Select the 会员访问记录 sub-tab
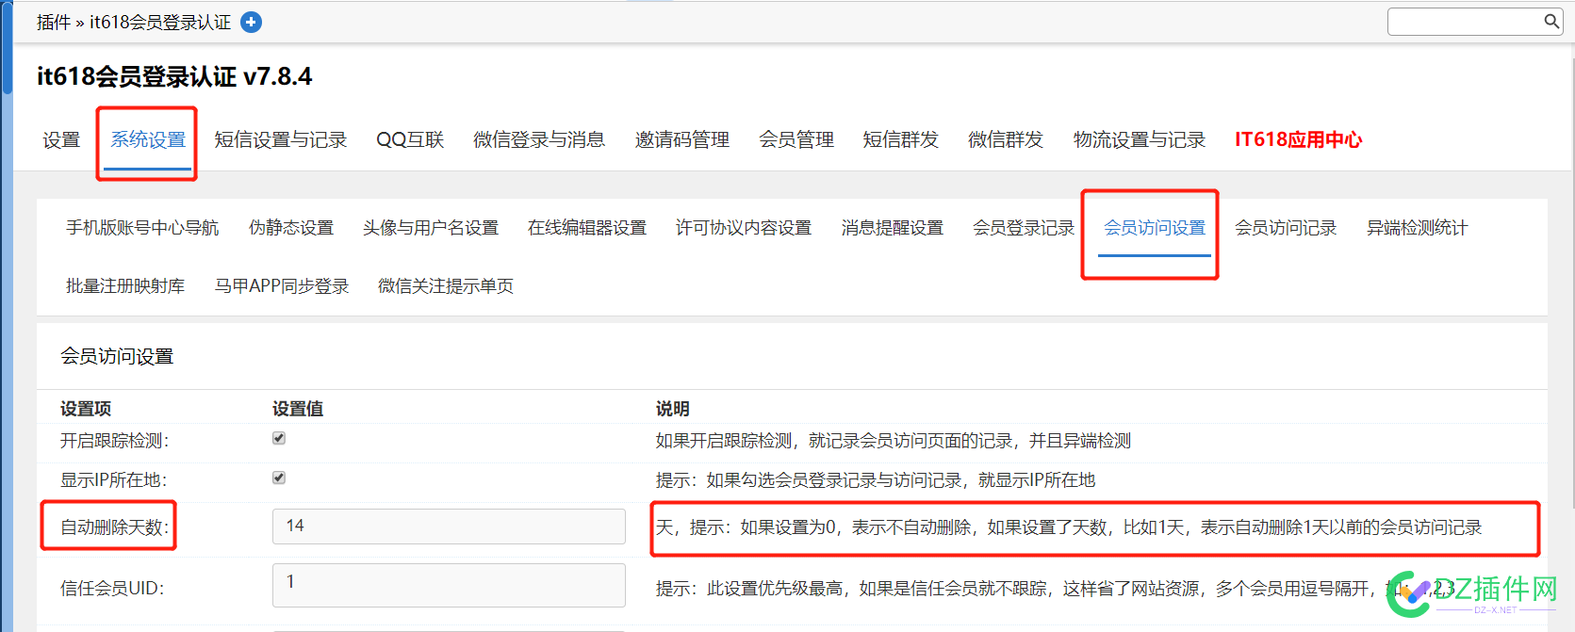The width and height of the screenshot is (1575, 632). [1286, 228]
